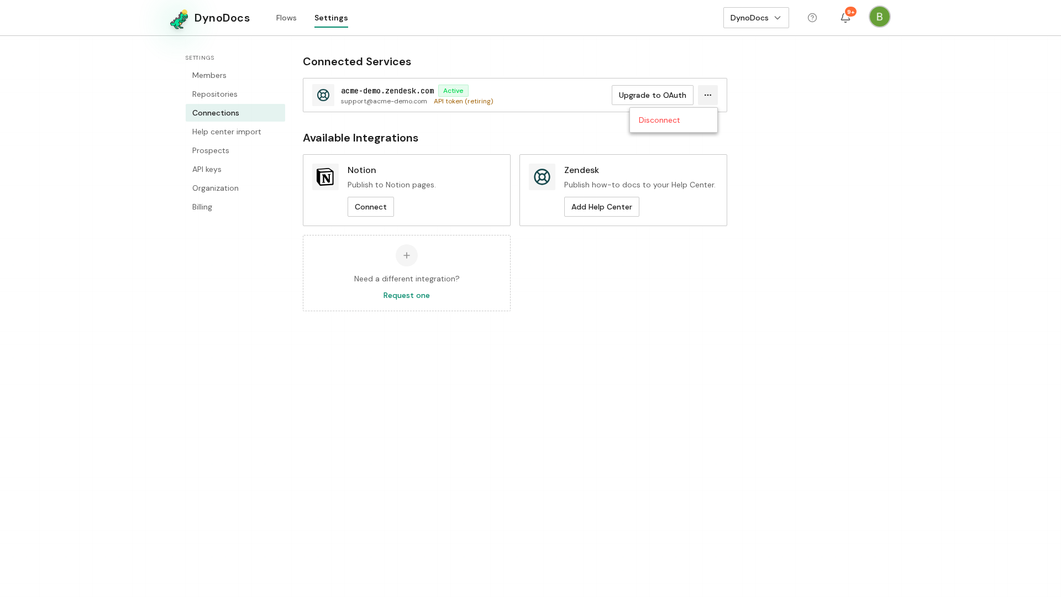This screenshot has height=597, width=1061.
Task: Click the Notion card title
Action: (362, 170)
